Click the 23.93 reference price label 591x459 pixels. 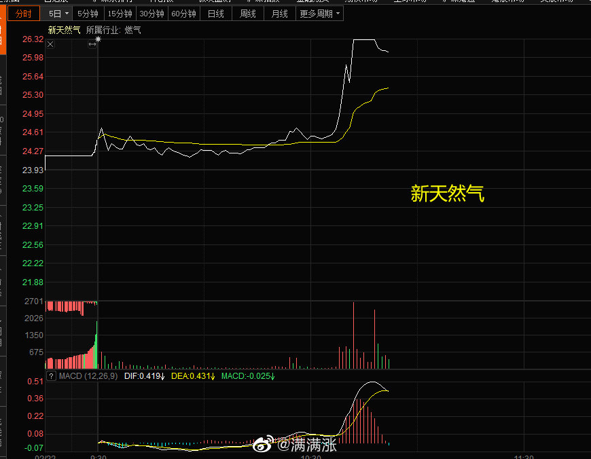(33, 170)
